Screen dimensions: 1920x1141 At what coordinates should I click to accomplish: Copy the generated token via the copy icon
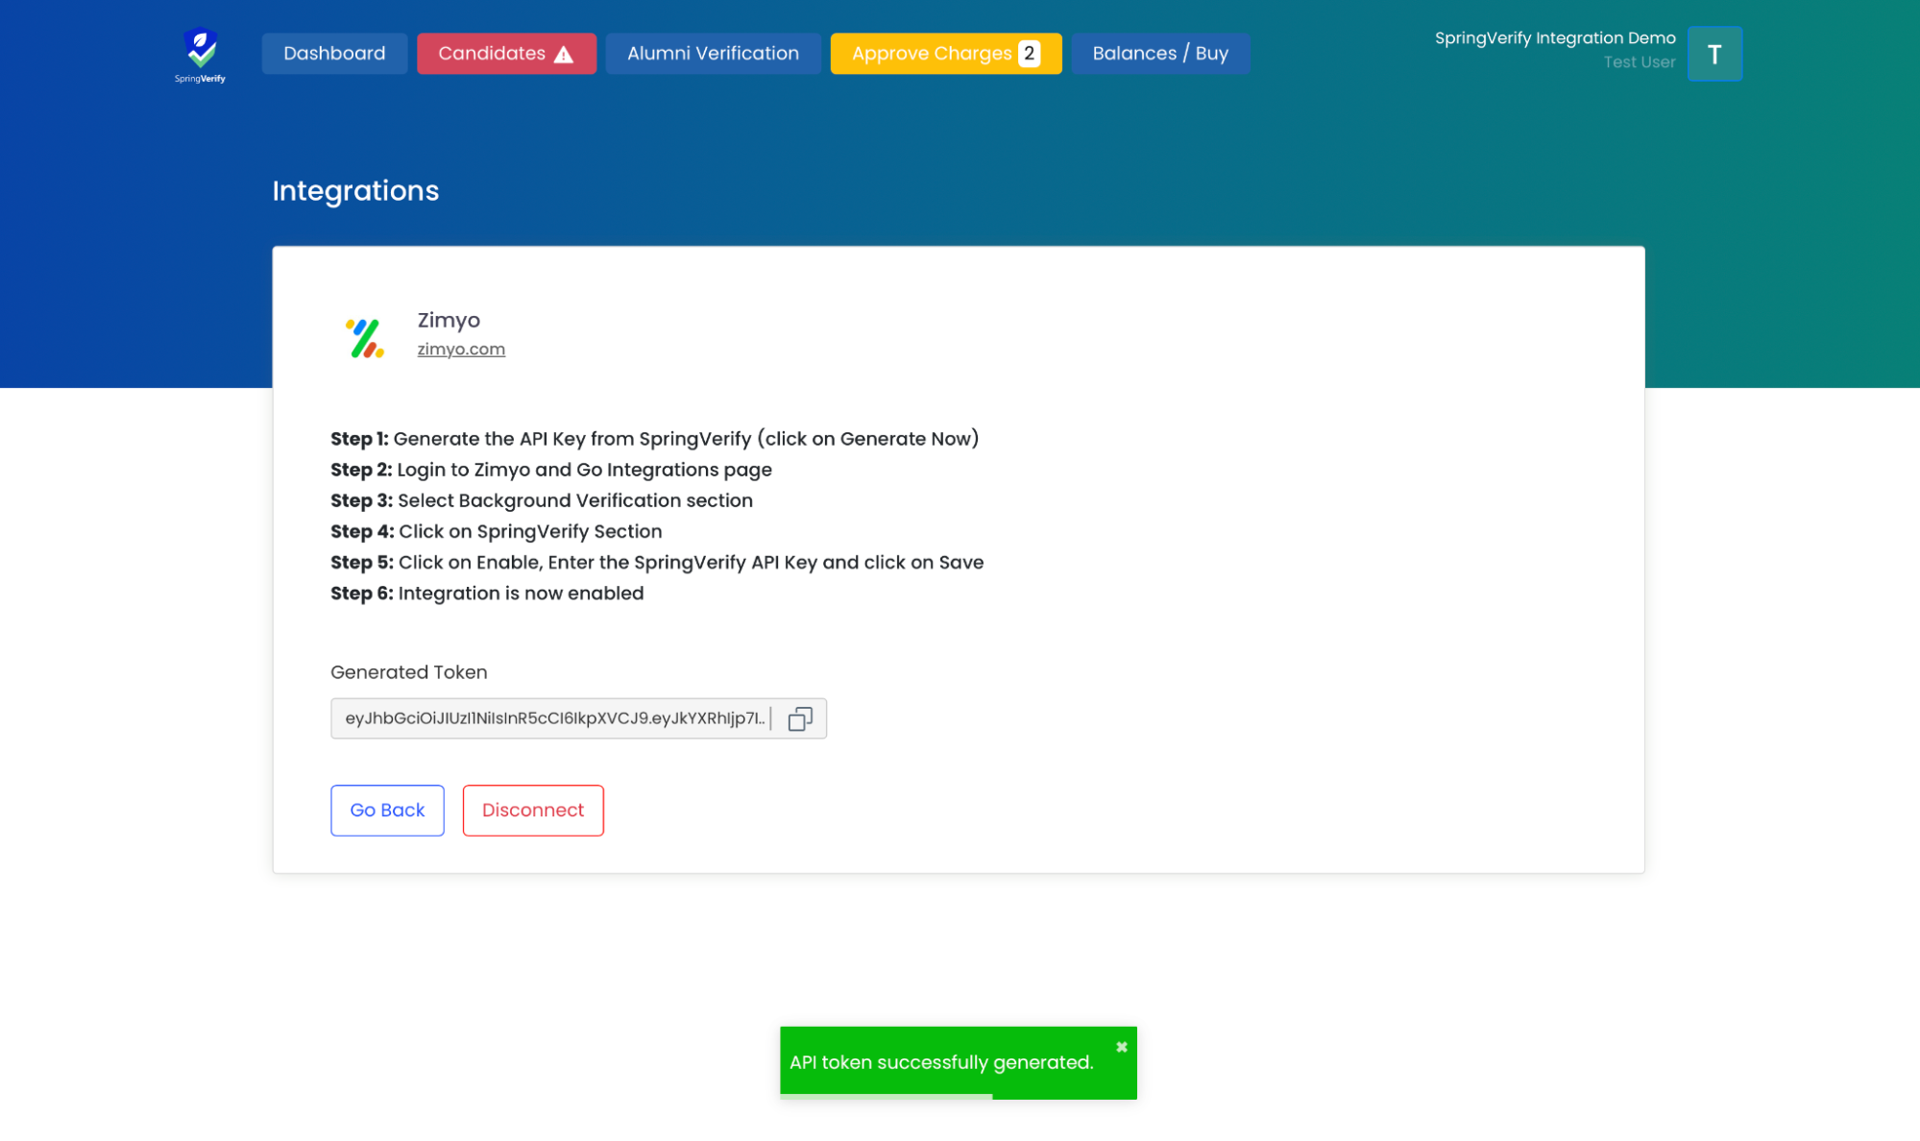coord(799,718)
